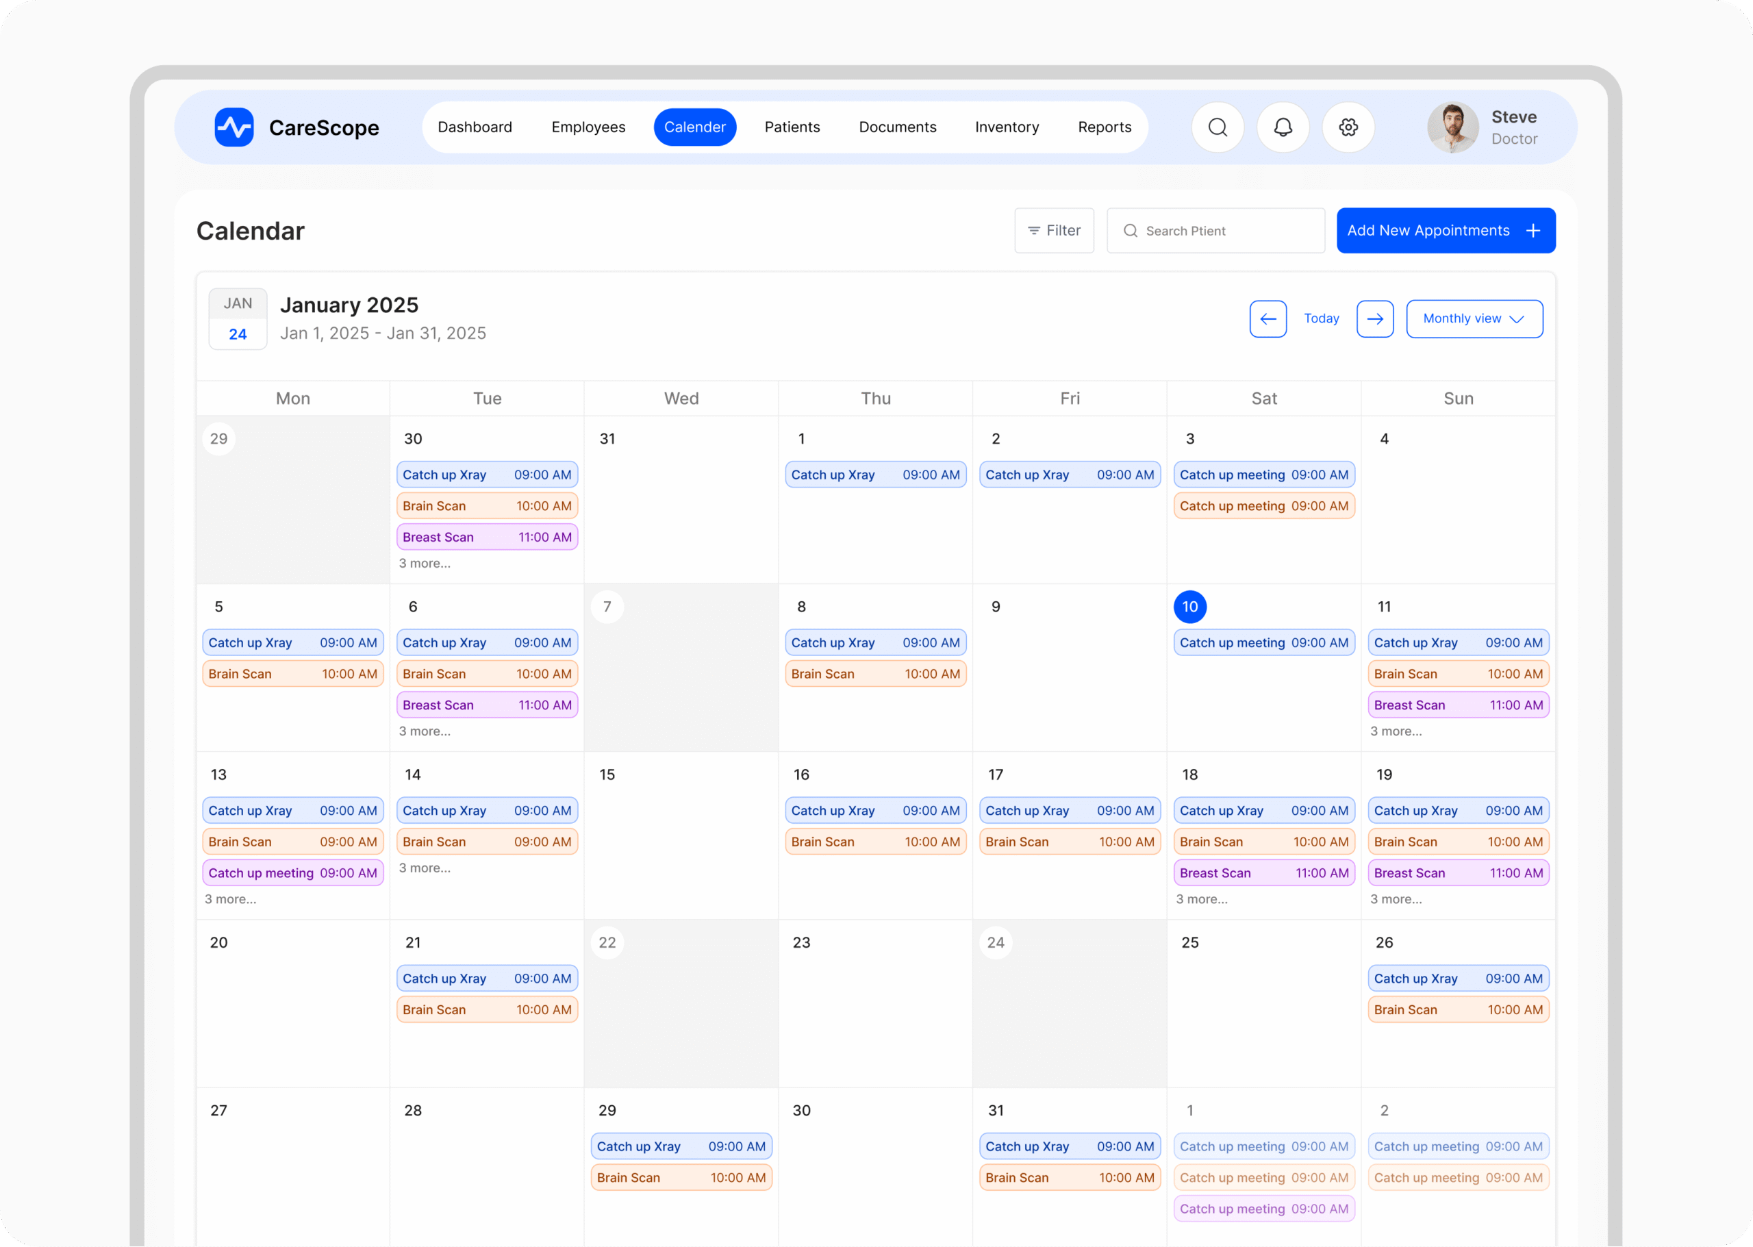Open Catch up Xray event on January 1
The width and height of the screenshot is (1753, 1247).
[875, 475]
